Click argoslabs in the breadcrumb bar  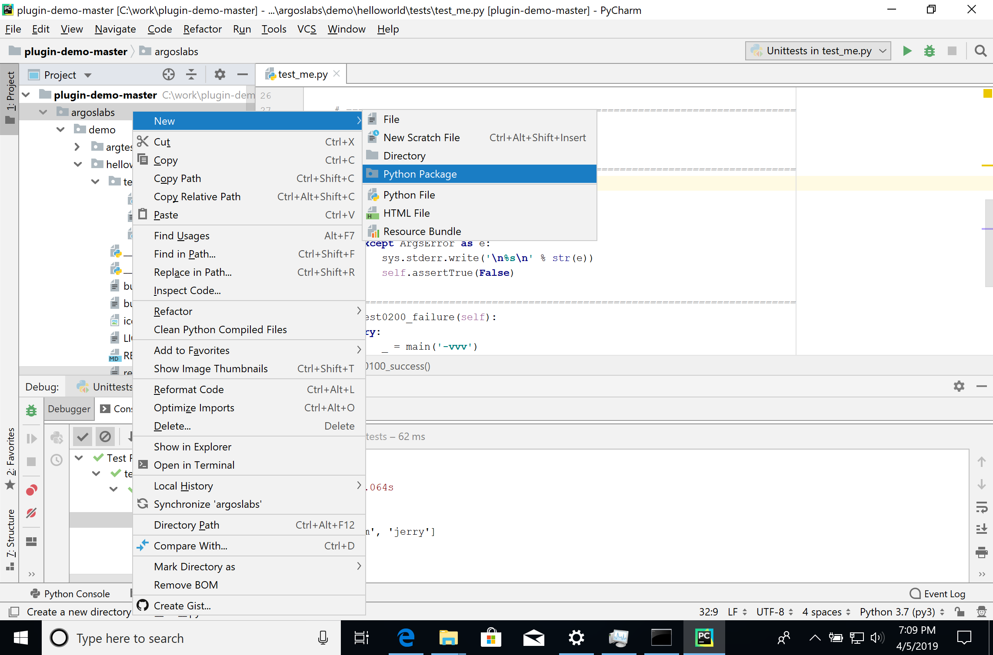tap(169, 51)
